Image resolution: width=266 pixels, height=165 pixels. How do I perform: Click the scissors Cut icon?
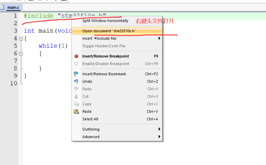76,96
